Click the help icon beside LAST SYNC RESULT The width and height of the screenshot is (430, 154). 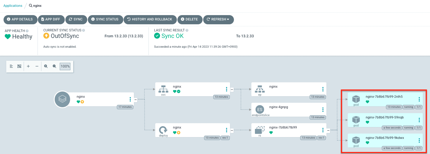(x=187, y=30)
